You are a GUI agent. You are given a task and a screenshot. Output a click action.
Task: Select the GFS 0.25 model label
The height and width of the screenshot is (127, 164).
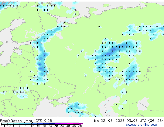(x=44, y=121)
